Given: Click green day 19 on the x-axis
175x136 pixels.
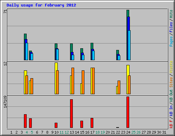Looking at the screenshot, I should 103,132.
